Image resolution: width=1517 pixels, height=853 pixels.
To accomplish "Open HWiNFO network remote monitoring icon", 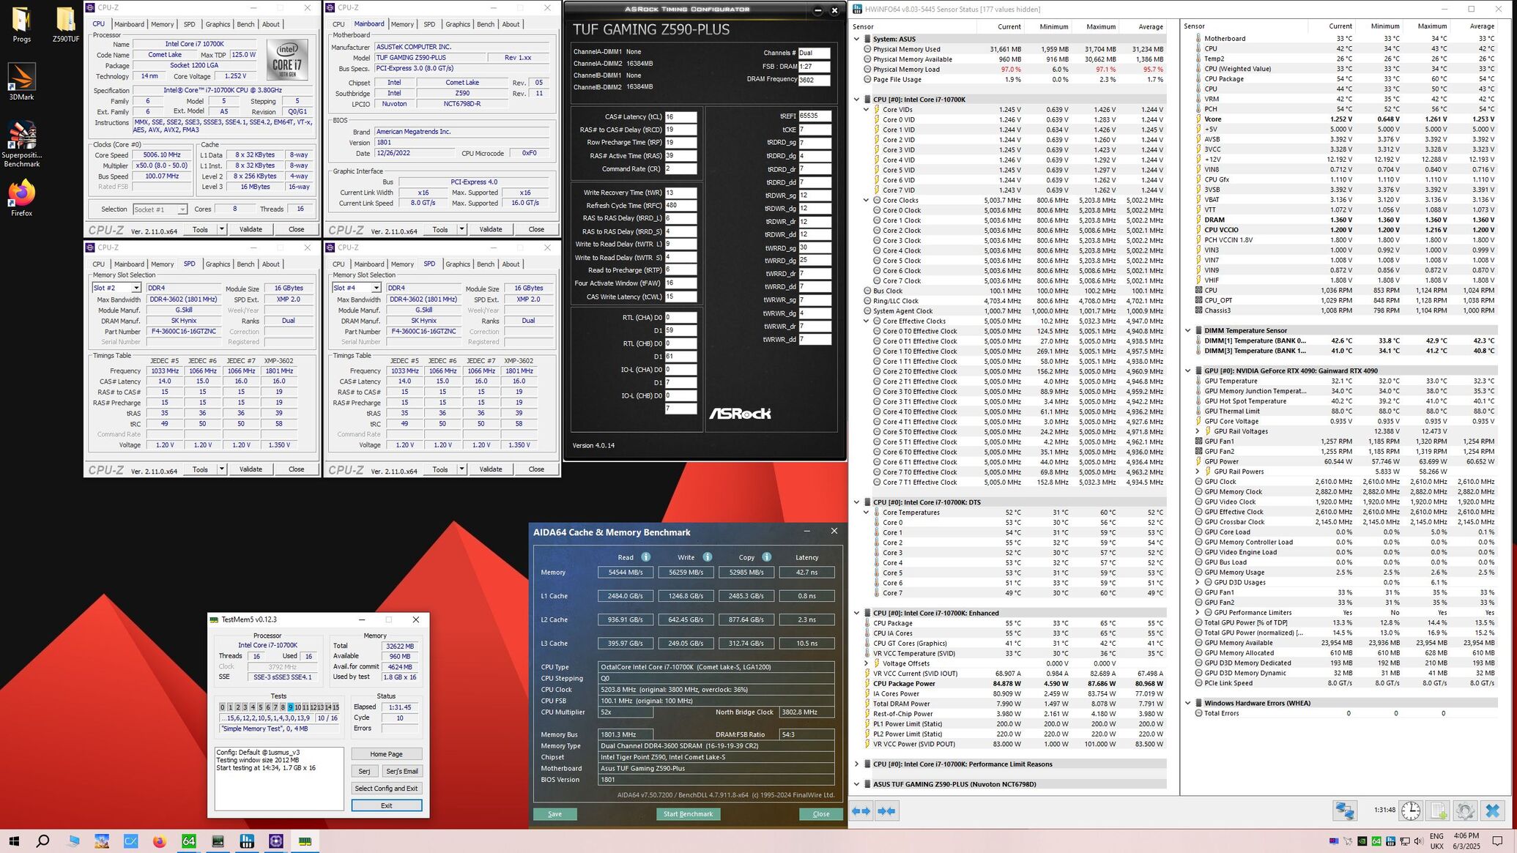I will 1344,811.
